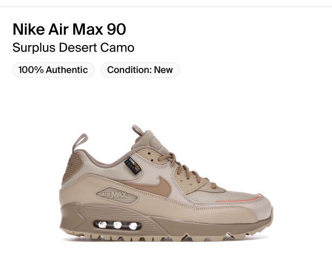Screen dimensions: 332x262
Task: Click the heel pull tab loop
Action: tap(80, 141)
